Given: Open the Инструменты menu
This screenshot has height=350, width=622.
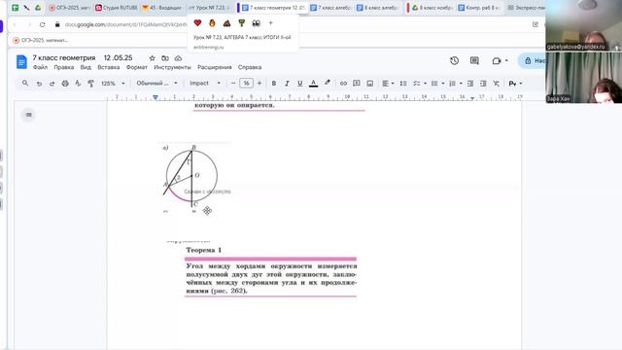Looking at the screenshot, I should (173, 67).
